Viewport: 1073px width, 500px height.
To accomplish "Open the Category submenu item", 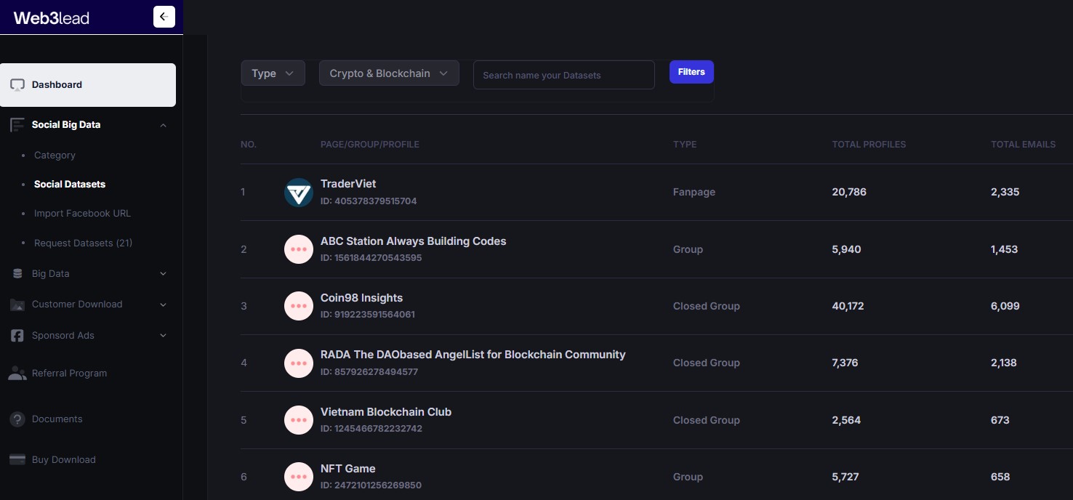I will pyautogui.click(x=55, y=156).
